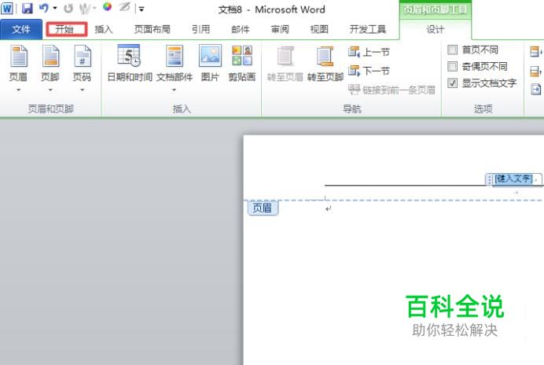Open the 引用 (References) tab
The height and width of the screenshot is (365, 544).
tap(201, 30)
